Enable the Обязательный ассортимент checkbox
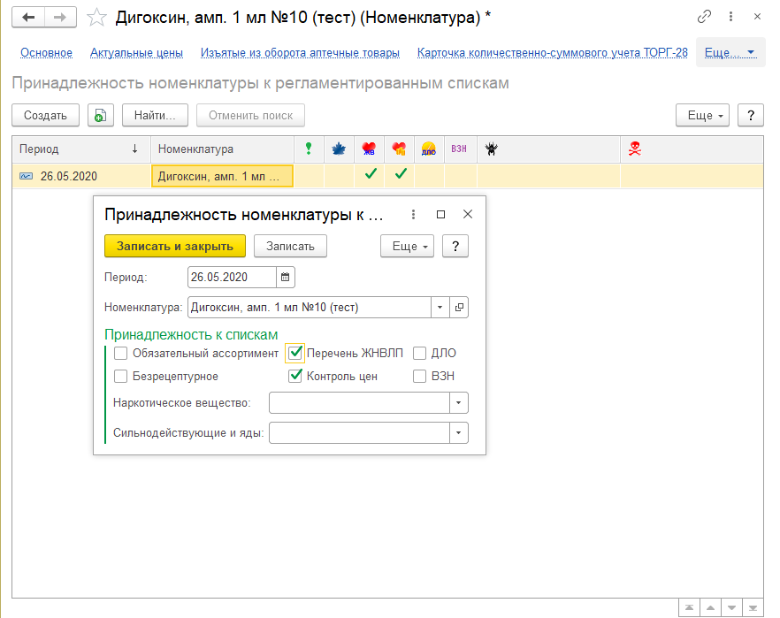 121,354
